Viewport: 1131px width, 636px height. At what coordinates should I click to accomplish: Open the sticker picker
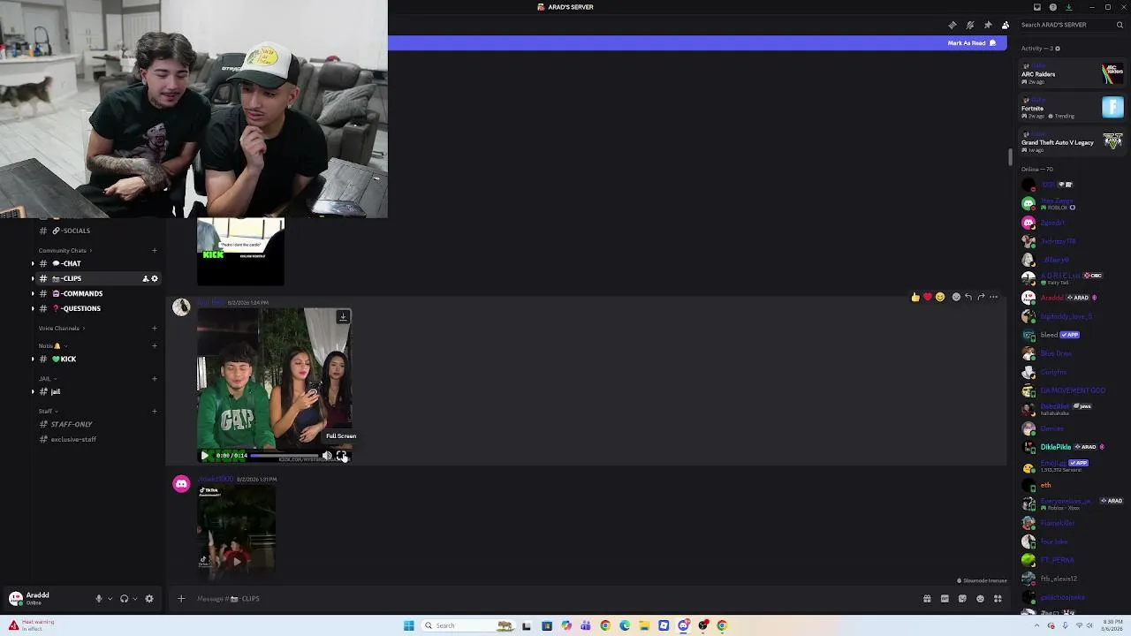[962, 598]
